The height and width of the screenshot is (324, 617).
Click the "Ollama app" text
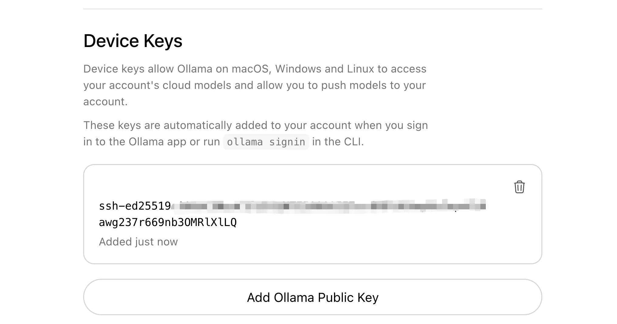coord(157,142)
